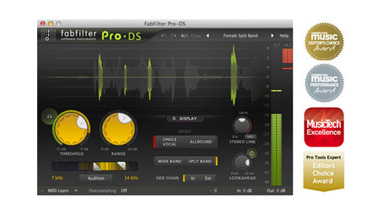This screenshot has height=215, width=380.
Task: Open Oversampling Off setting
Action: tap(124, 191)
